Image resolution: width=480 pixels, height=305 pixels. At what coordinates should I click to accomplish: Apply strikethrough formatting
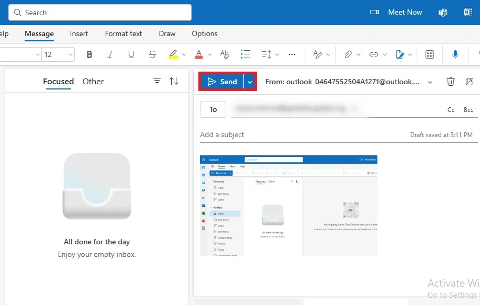pos(152,54)
